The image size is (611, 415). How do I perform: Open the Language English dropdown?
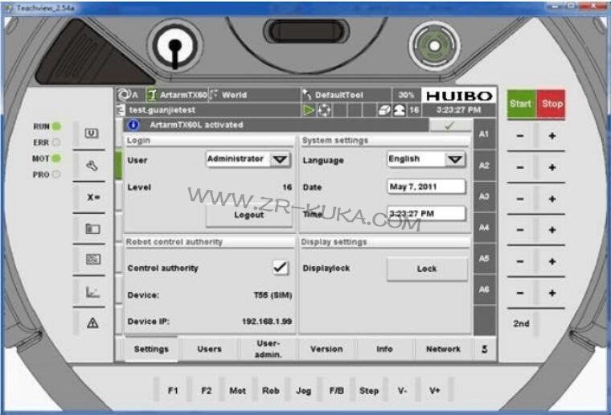455,159
